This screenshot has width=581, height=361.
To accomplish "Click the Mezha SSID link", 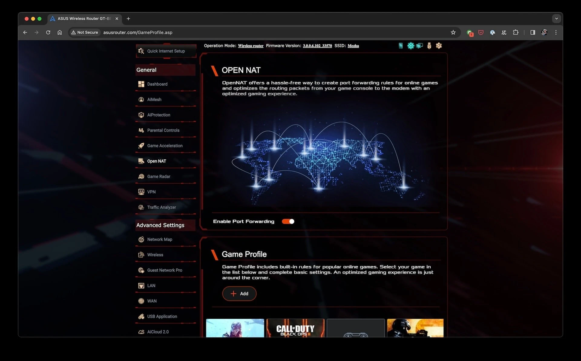I will [x=353, y=46].
